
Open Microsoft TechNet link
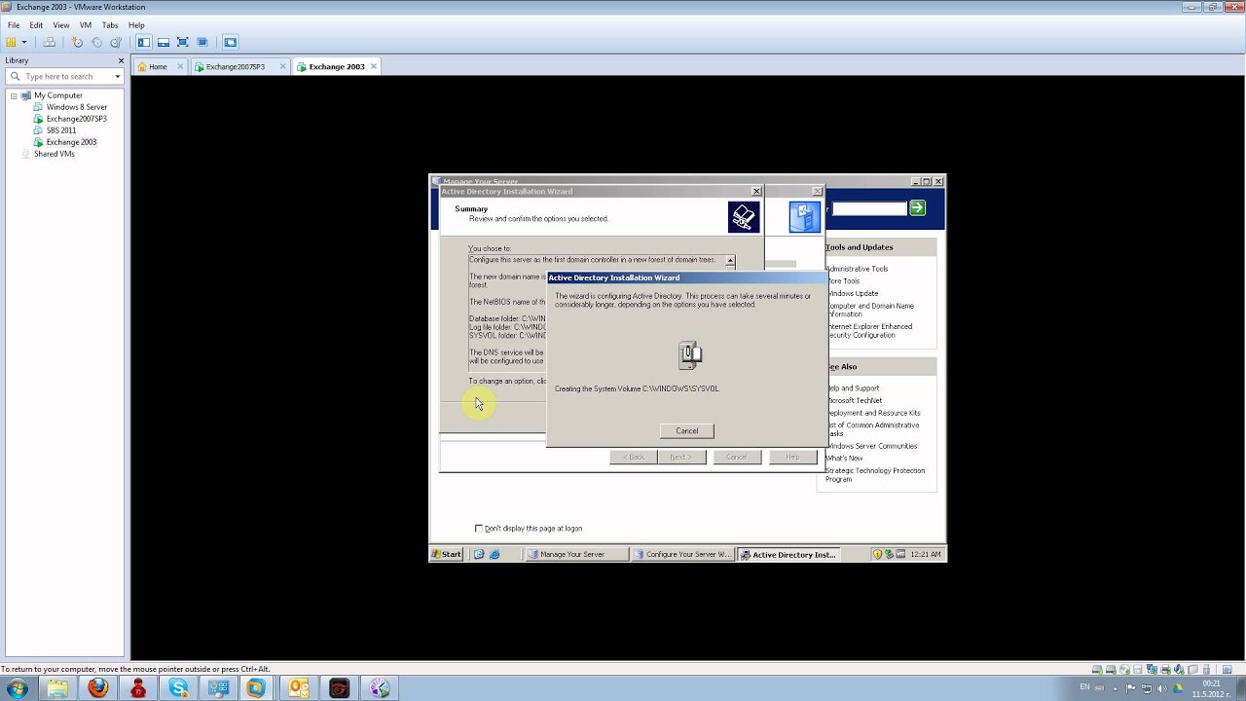[855, 400]
